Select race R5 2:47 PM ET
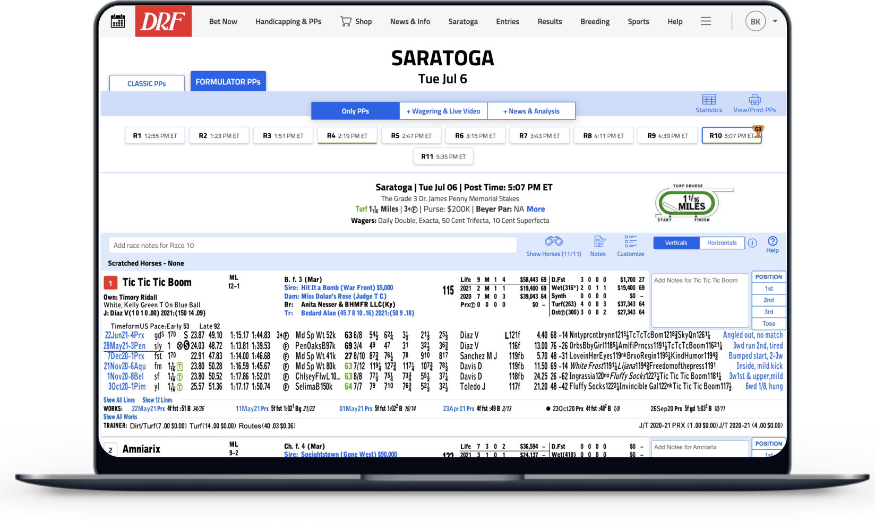Screen dimensions: 875x522 411,136
